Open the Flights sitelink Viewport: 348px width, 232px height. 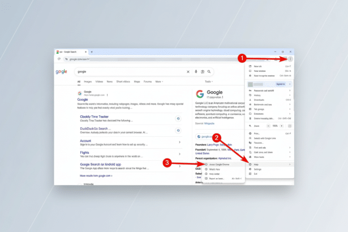tap(84, 153)
